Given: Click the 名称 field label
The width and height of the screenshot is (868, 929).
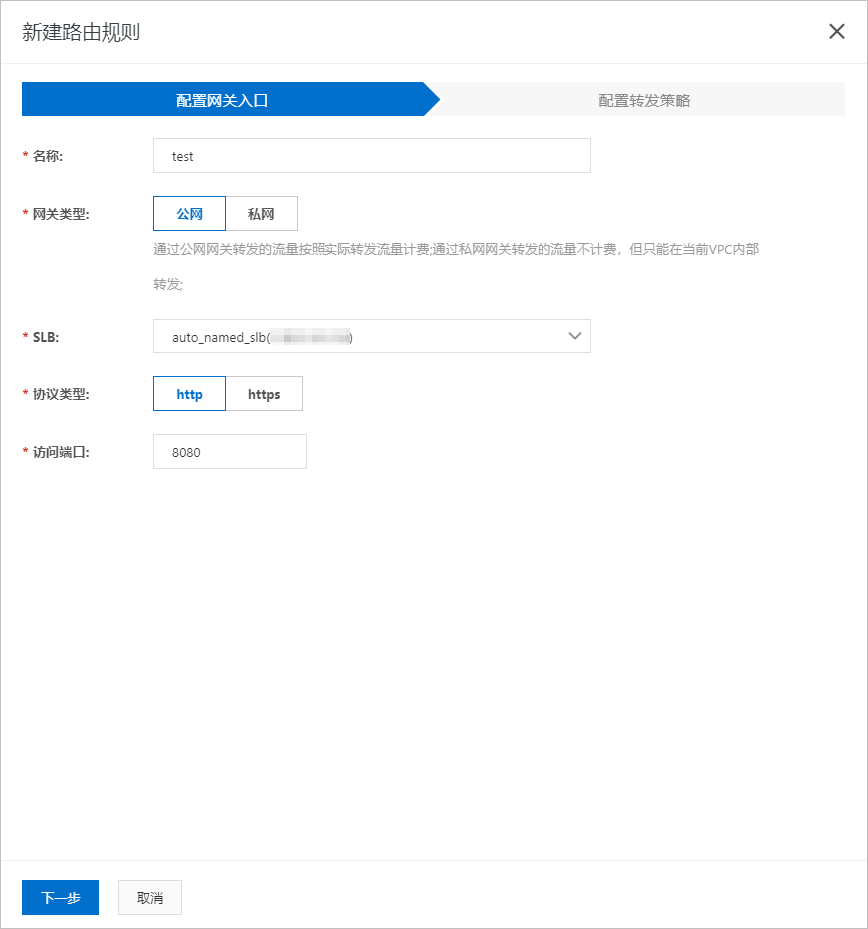Looking at the screenshot, I should pos(48,156).
